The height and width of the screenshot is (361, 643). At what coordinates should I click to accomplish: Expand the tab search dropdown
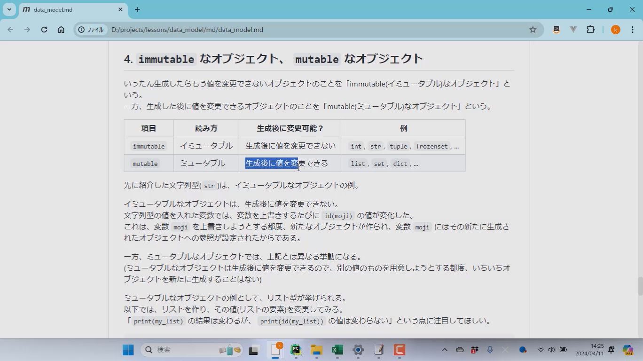[9, 9]
